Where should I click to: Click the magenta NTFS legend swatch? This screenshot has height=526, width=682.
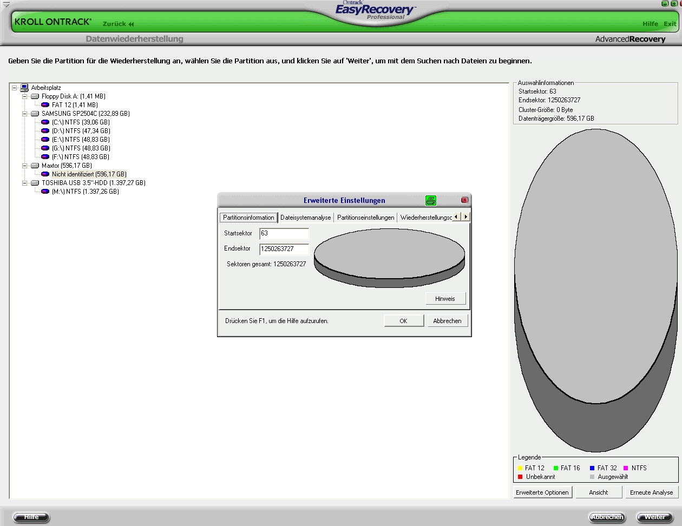click(x=626, y=468)
